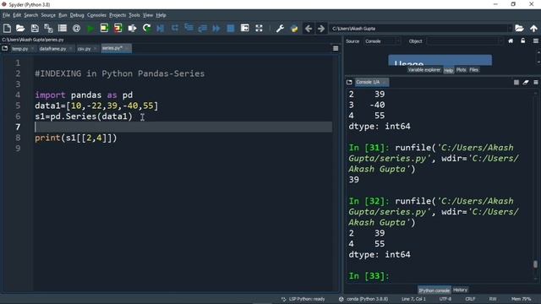This screenshot has height=304, width=541.
Task: Open the Debug menu
Action: pos(77,15)
